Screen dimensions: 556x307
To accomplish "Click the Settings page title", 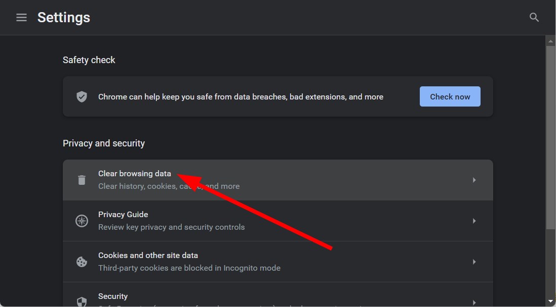I will click(64, 18).
